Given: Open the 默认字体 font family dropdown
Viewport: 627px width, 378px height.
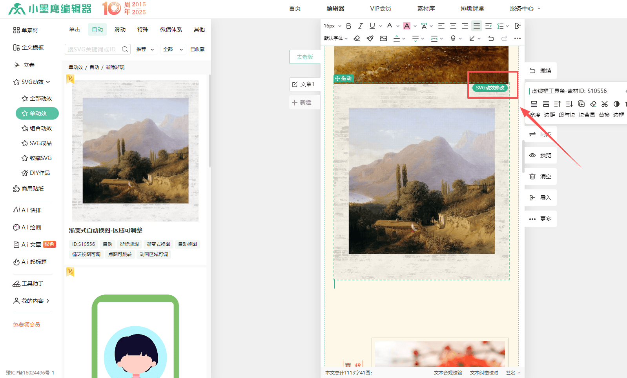Looking at the screenshot, I should 335,38.
